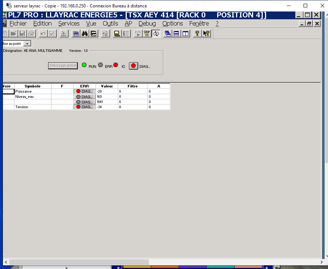Click the Open file toolbar icon
Viewport: 328px width, 269px height.
(13, 33)
